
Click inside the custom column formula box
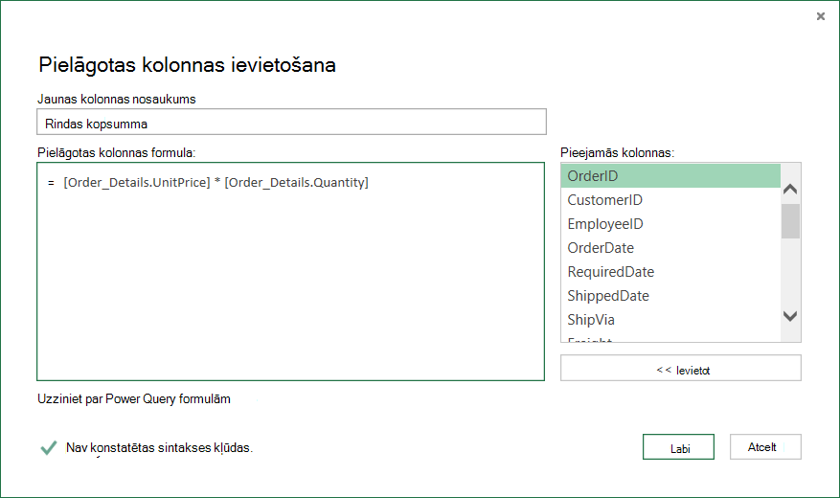[290, 271]
